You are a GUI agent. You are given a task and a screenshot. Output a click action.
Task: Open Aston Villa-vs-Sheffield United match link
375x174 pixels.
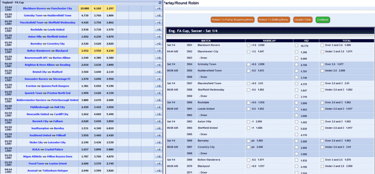[x=47, y=36]
